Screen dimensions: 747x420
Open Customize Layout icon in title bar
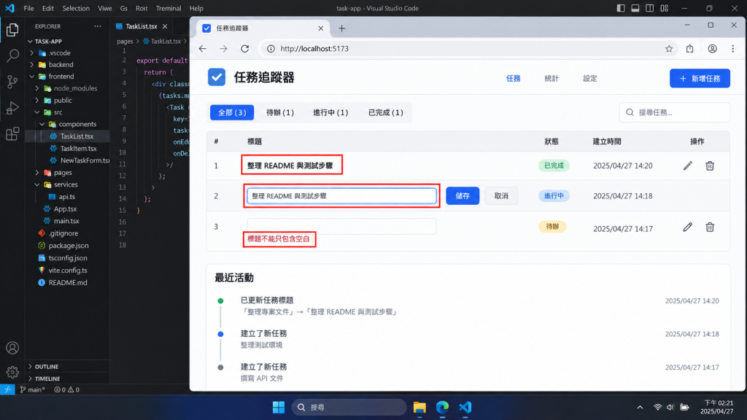(x=664, y=8)
